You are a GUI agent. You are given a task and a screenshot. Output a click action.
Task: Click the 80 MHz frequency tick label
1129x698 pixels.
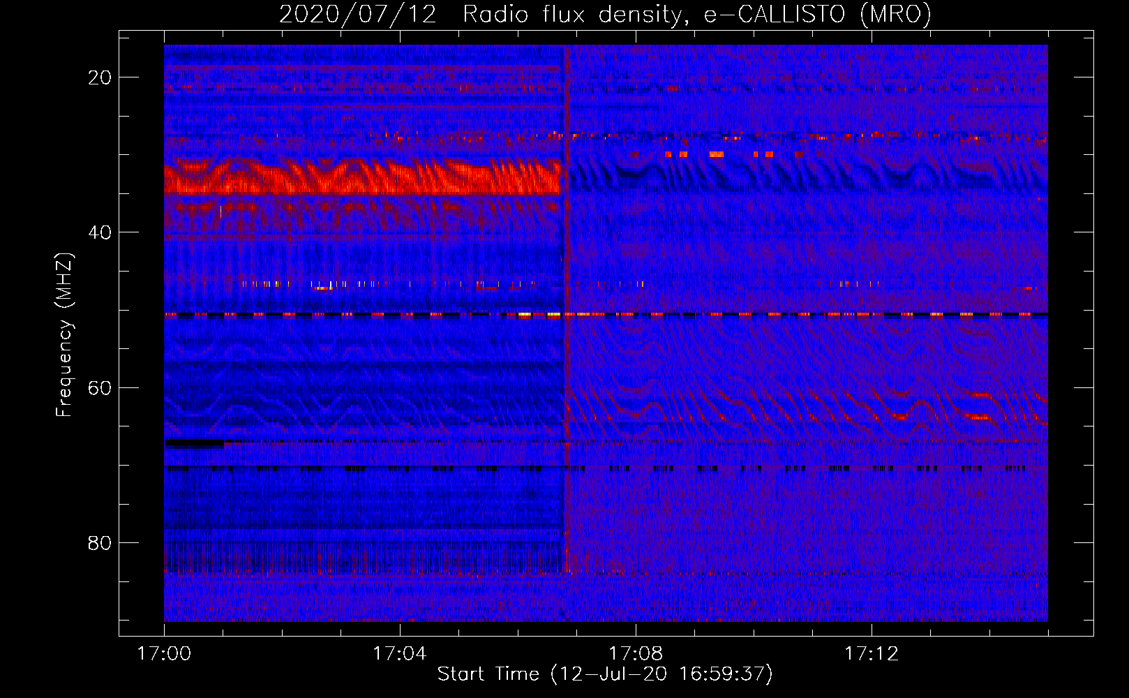(x=100, y=542)
